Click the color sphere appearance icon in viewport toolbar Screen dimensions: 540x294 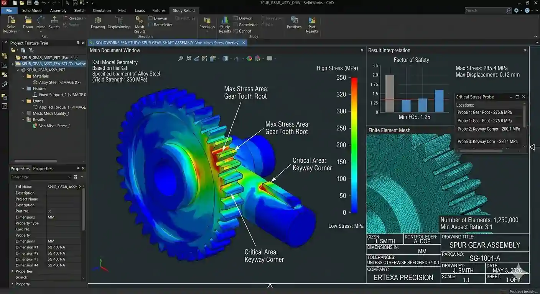click(249, 59)
